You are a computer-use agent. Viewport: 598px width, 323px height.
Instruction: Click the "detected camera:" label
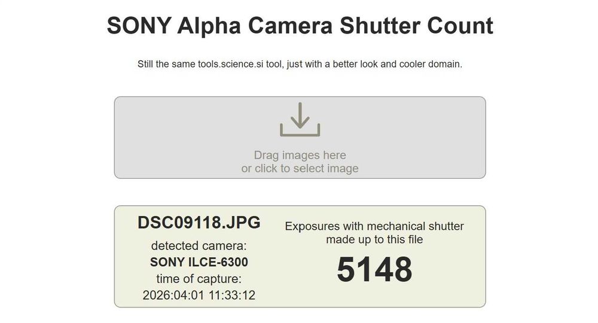coord(199,246)
